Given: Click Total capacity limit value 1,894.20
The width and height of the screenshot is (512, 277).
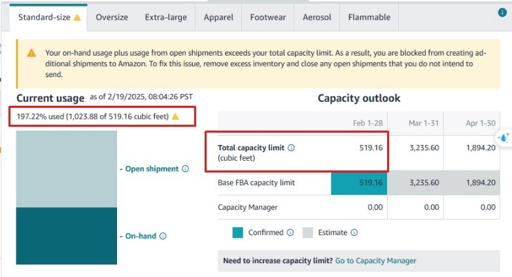Looking at the screenshot, I should click(481, 148).
